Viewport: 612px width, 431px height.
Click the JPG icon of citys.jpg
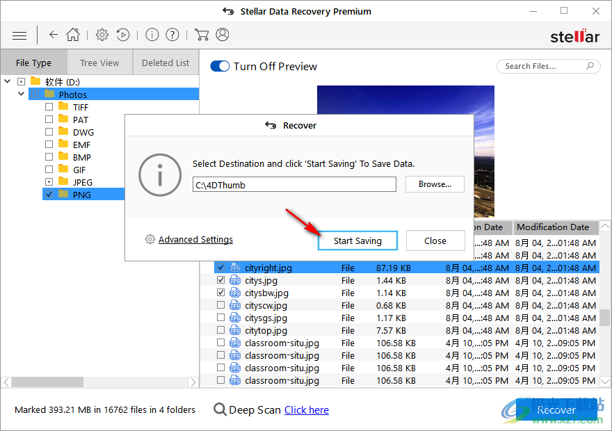(x=235, y=280)
